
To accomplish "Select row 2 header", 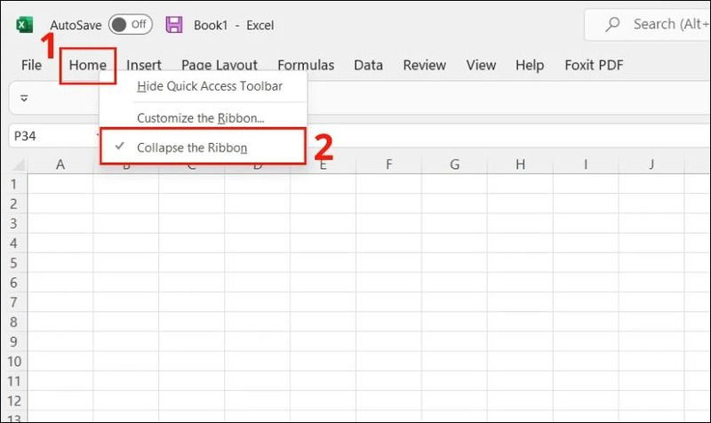I will [x=13, y=204].
